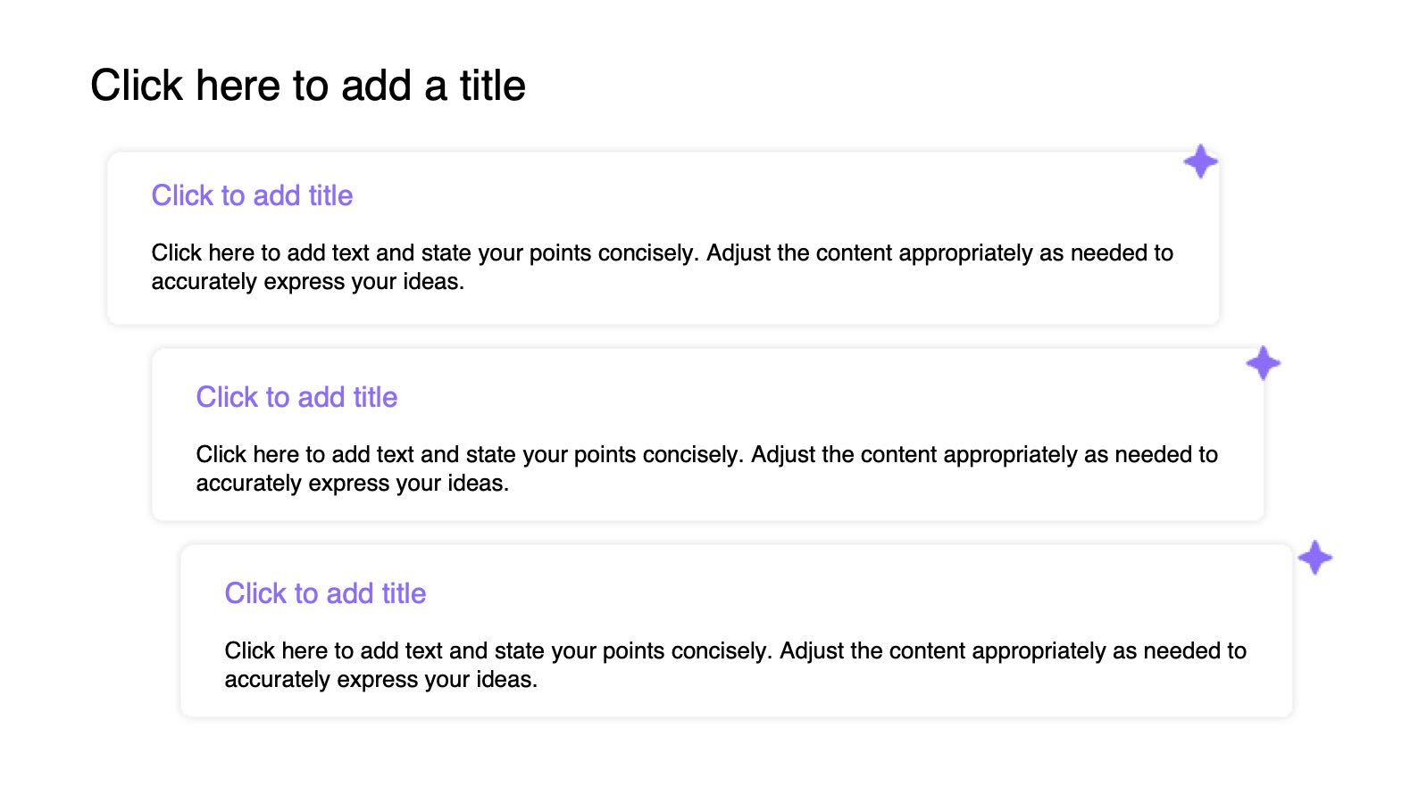Click the top card's 'Click here to add text' line

tap(662, 252)
